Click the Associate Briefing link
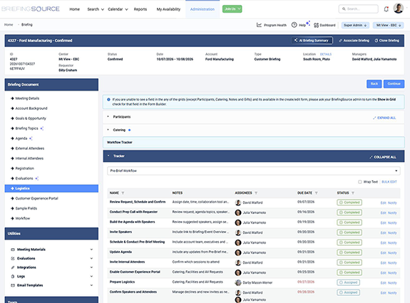This screenshot has height=303, width=410. [x=354, y=41]
